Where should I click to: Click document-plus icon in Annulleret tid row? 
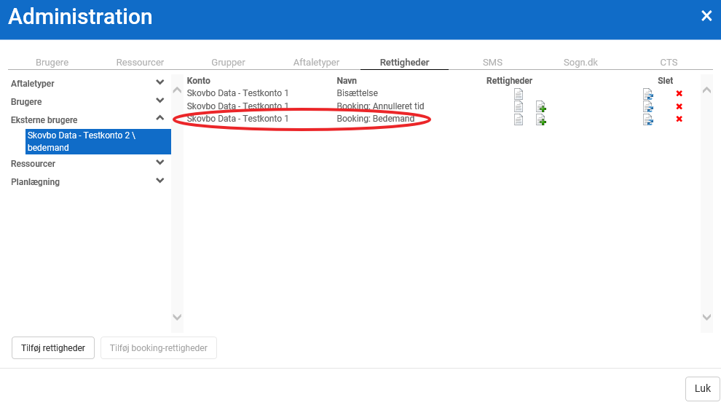(540, 106)
